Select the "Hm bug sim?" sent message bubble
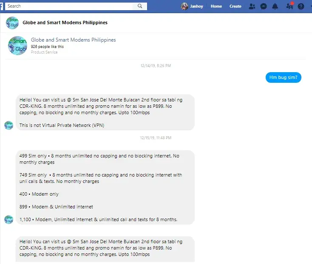Viewport: 312px width, 264px height. pos(284,78)
